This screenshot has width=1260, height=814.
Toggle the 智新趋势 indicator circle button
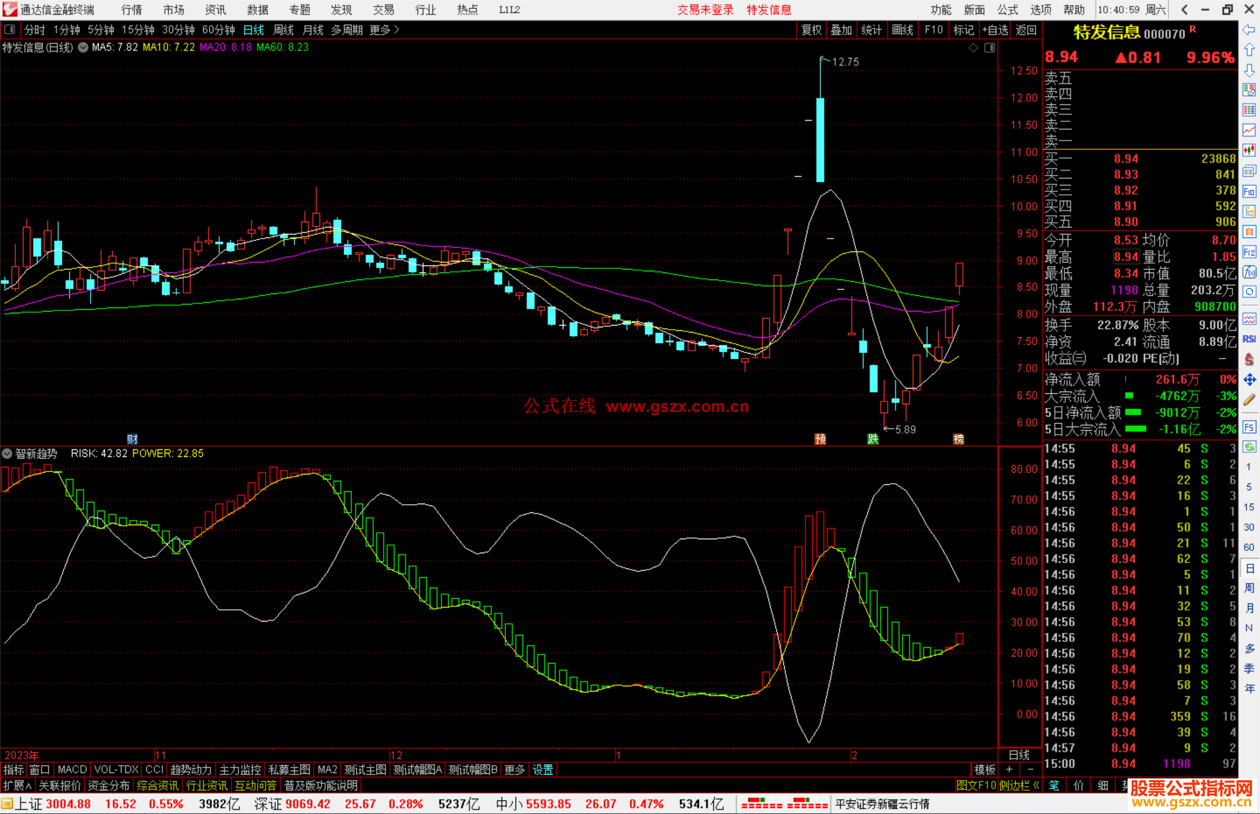(x=7, y=453)
